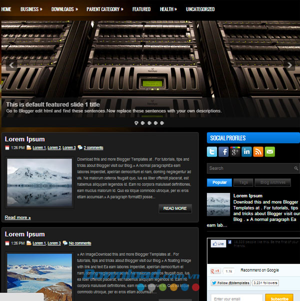Click the Google Plus social icon

[235, 151]
